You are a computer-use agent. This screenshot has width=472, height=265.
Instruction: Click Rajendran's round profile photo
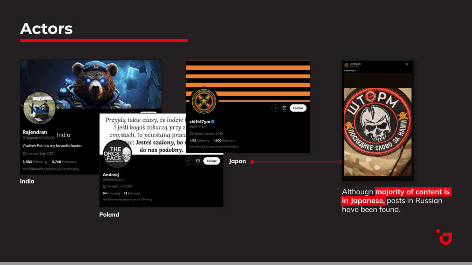pyautogui.click(x=40, y=108)
